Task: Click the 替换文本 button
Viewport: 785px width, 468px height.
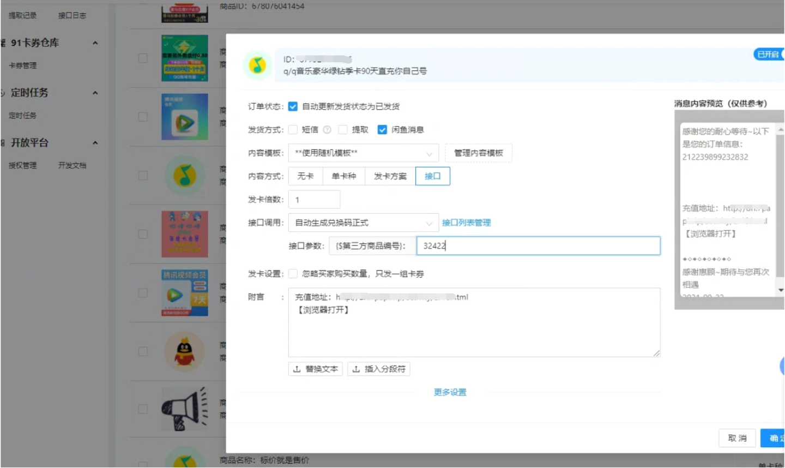Action: point(316,369)
